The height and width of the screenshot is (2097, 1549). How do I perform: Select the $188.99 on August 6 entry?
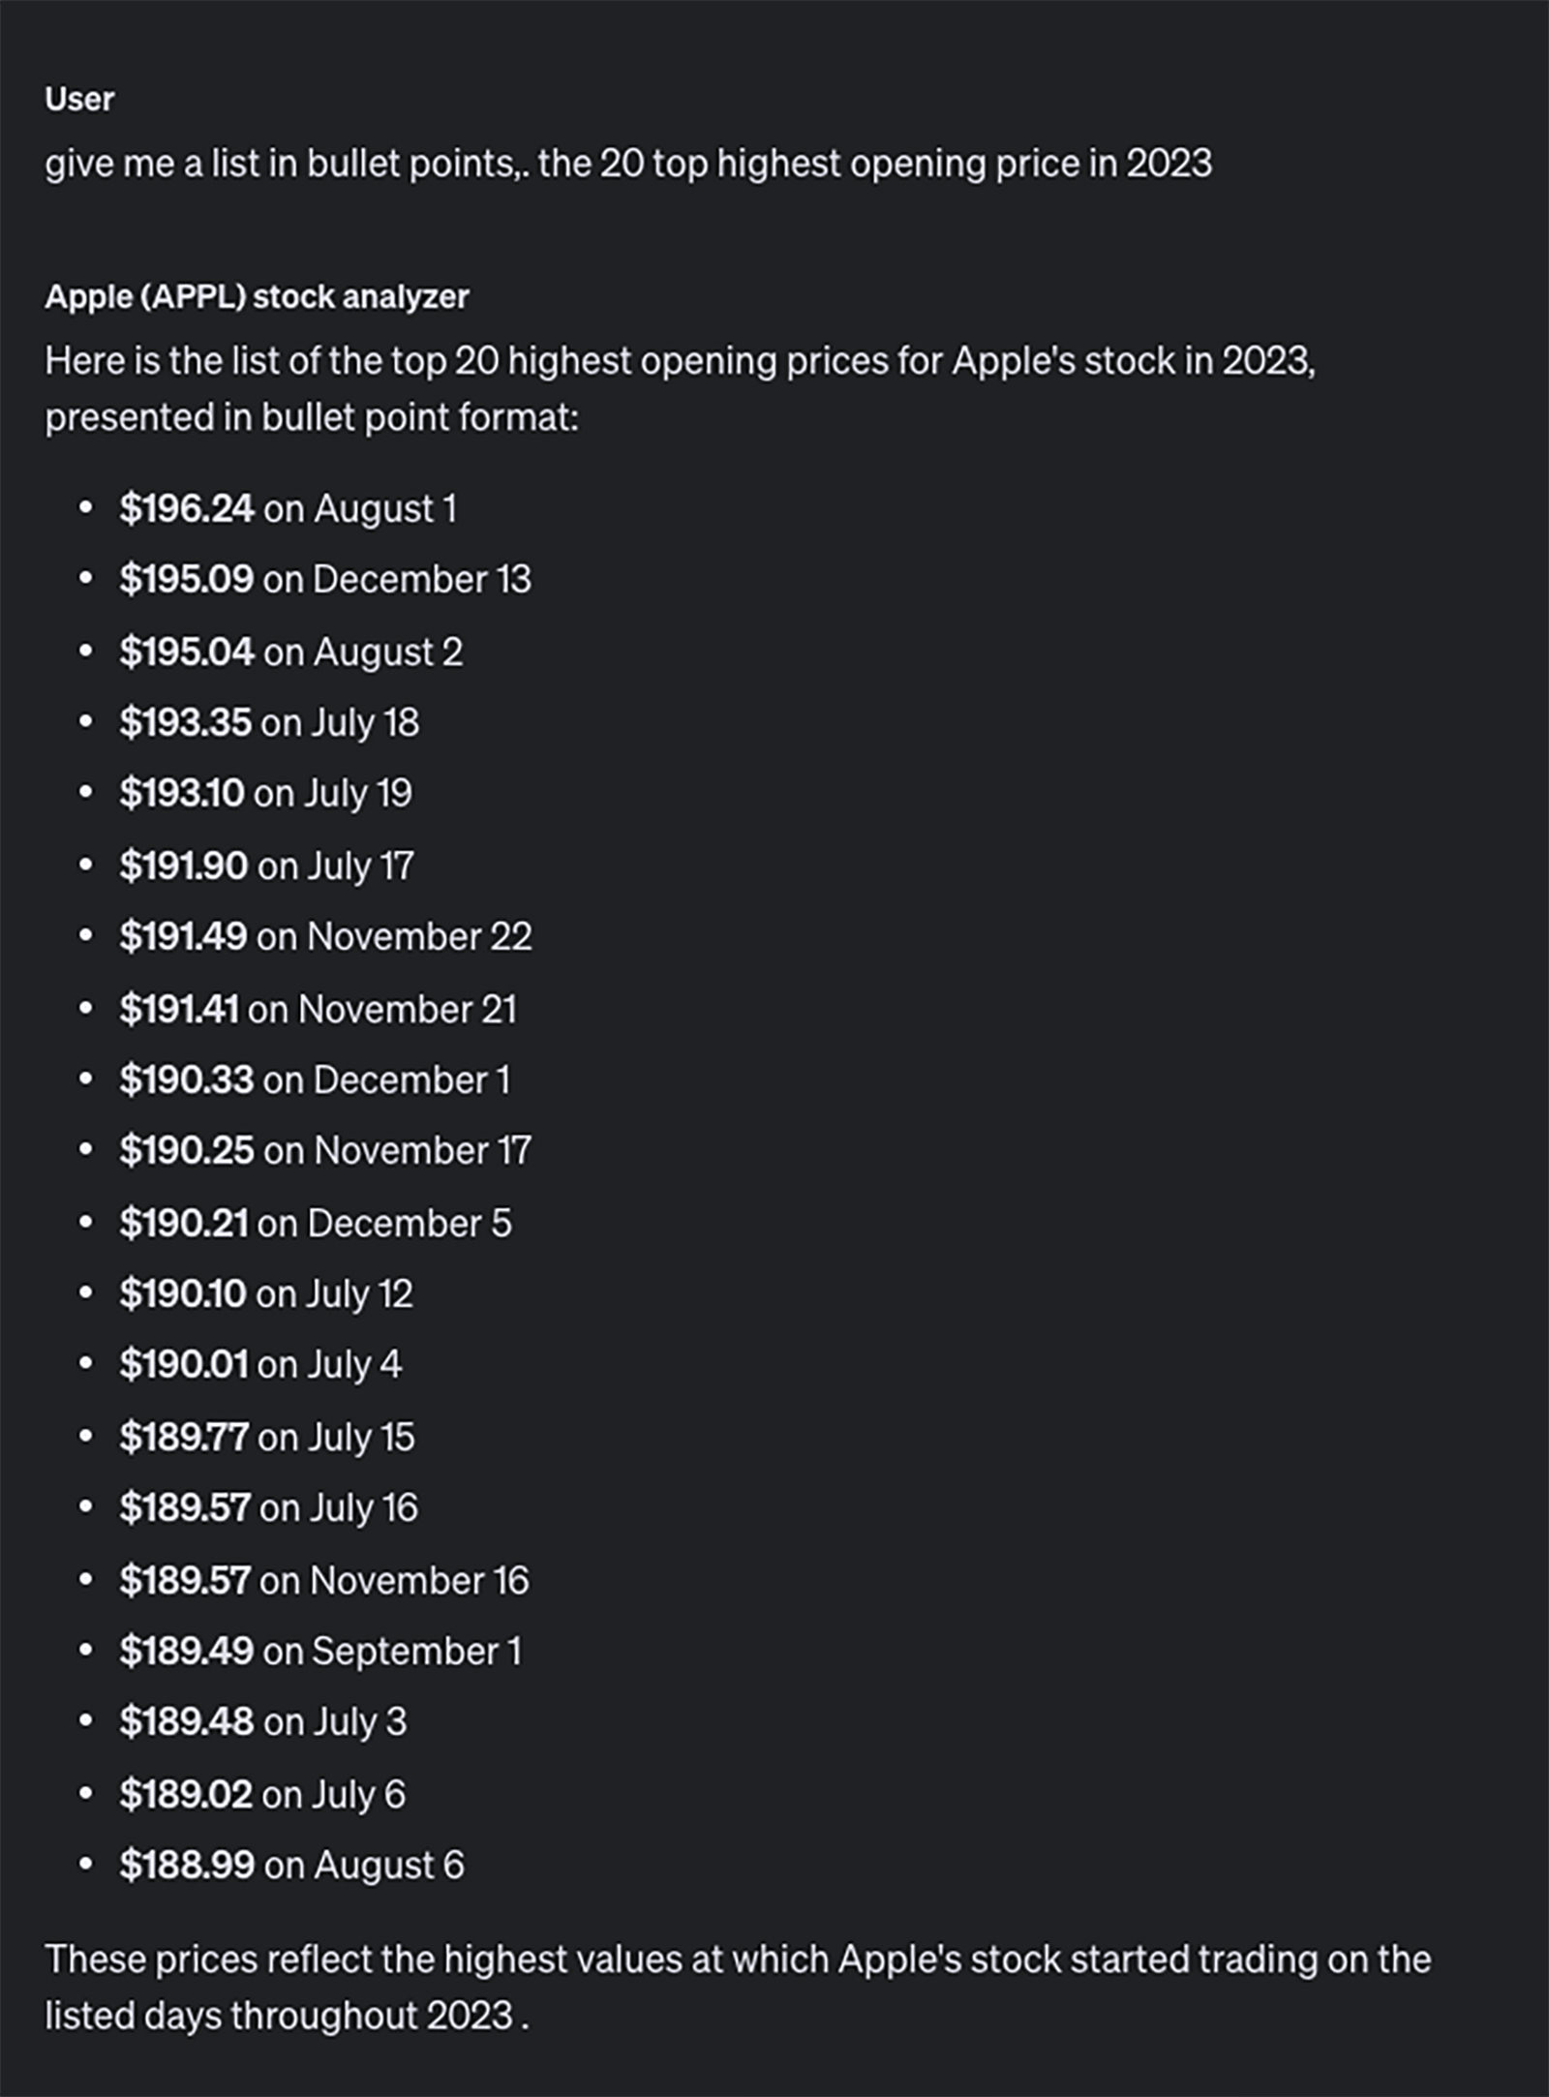(x=291, y=1865)
